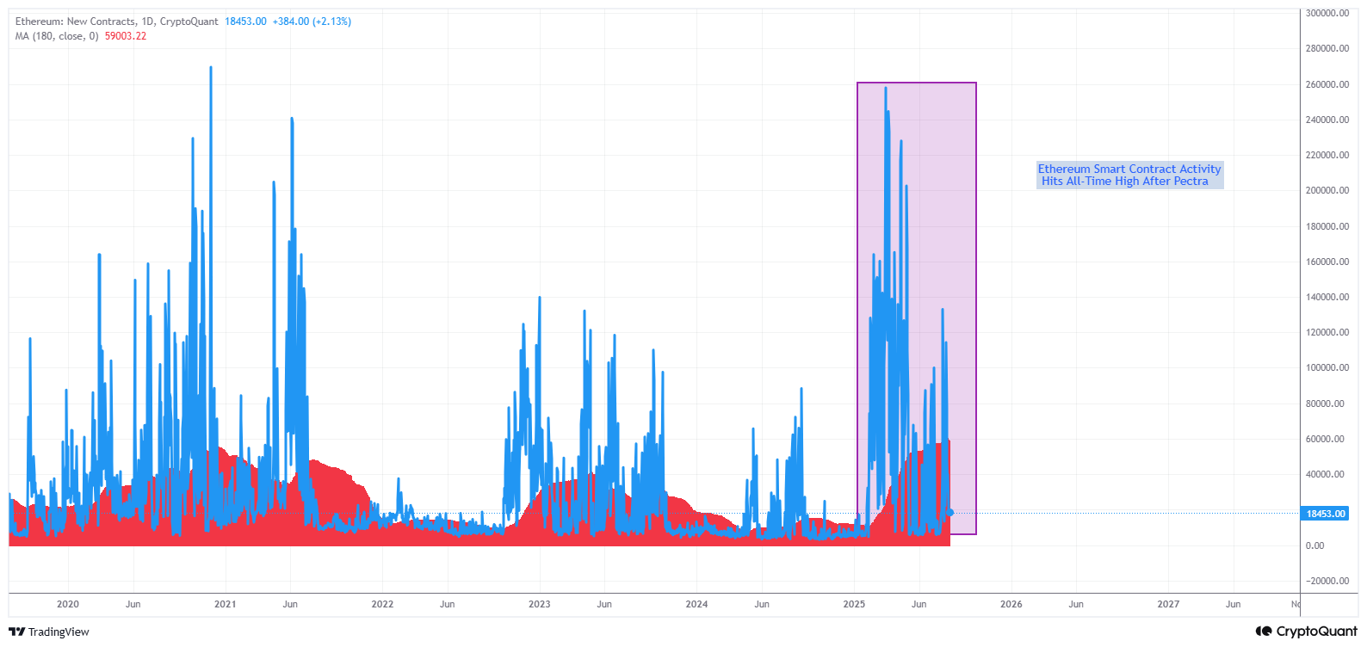Click the 260000.00 label on the price axis
Image resolution: width=1367 pixels, height=647 pixels.
[x=1327, y=84]
